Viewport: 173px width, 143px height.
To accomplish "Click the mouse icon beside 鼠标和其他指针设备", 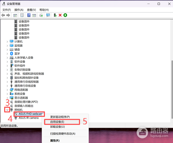I will tap(11, 78).
